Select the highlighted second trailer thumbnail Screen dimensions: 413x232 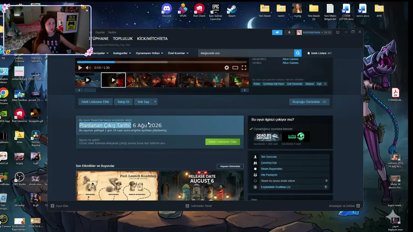pyautogui.click(x=113, y=80)
